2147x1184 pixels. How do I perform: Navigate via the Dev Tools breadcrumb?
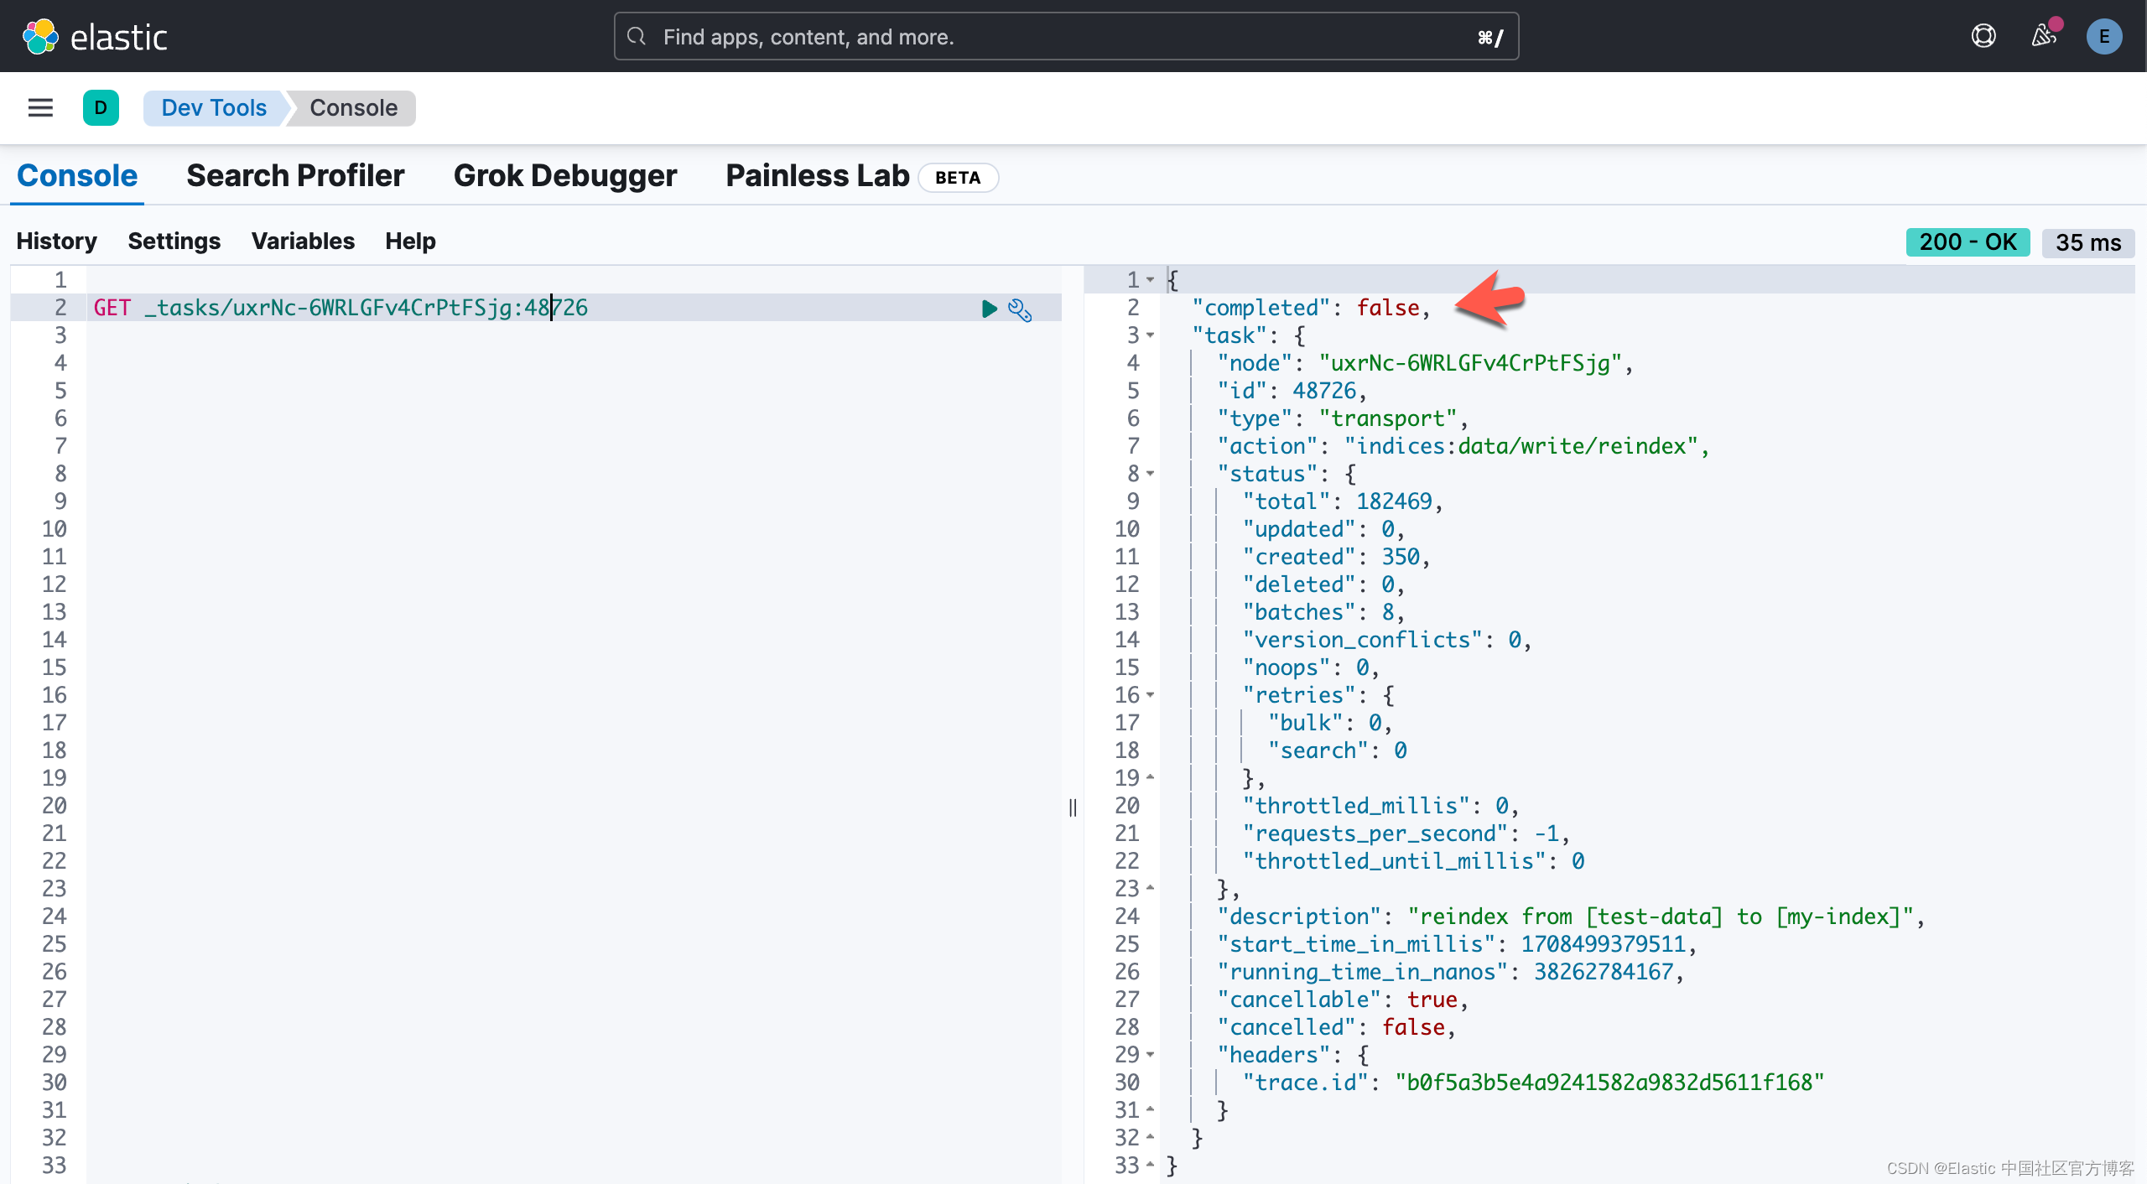click(214, 107)
